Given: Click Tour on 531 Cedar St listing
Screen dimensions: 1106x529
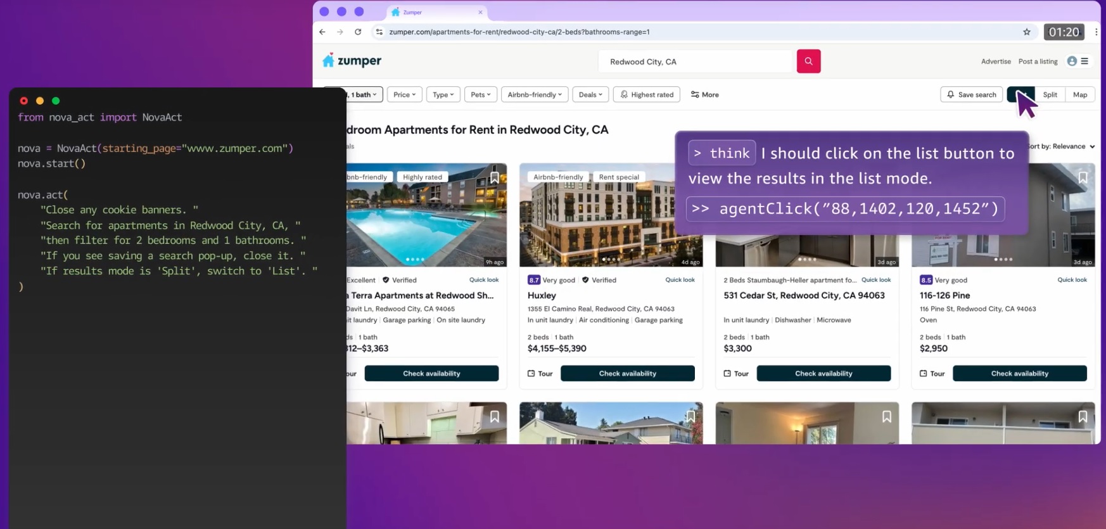Looking at the screenshot, I should tap(736, 374).
